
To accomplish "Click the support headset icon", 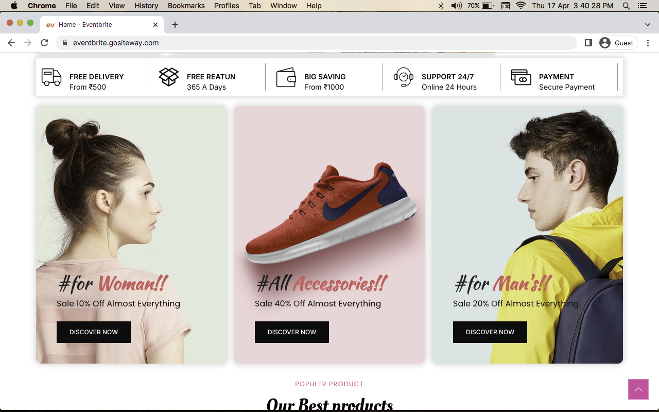I will tap(404, 77).
